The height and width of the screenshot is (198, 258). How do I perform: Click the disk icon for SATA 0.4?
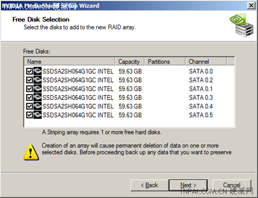[38, 106]
